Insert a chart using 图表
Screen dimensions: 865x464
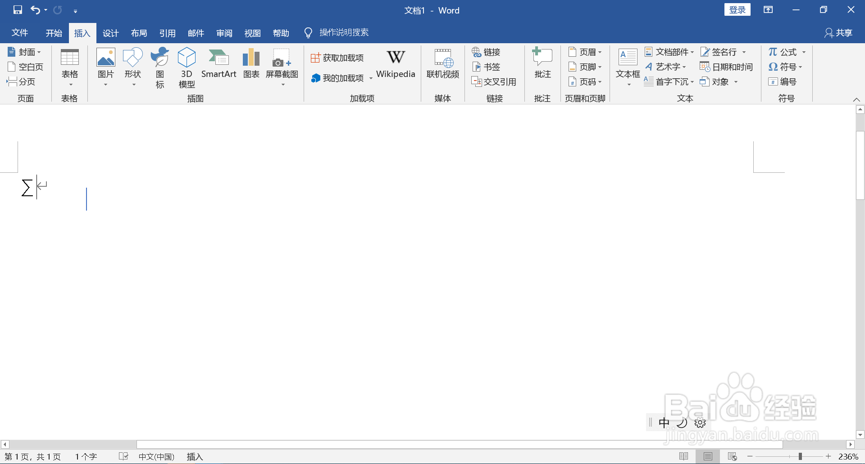[x=251, y=64]
